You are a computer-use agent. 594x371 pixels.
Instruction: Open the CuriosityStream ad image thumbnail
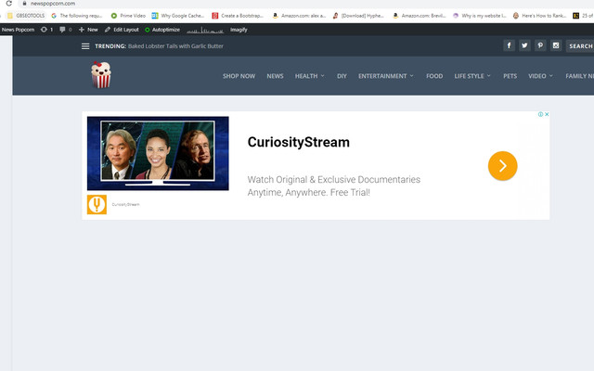(x=158, y=153)
